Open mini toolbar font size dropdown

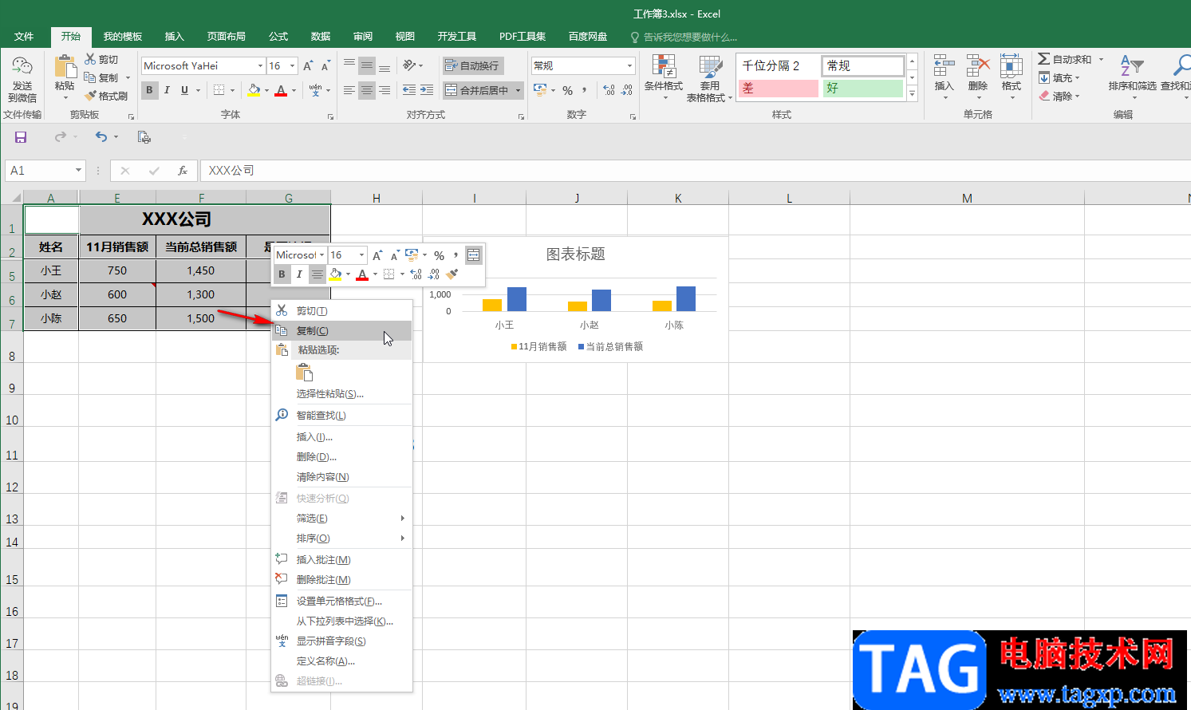click(x=361, y=254)
